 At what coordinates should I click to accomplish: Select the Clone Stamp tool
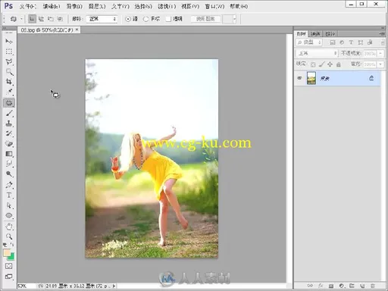[9, 124]
